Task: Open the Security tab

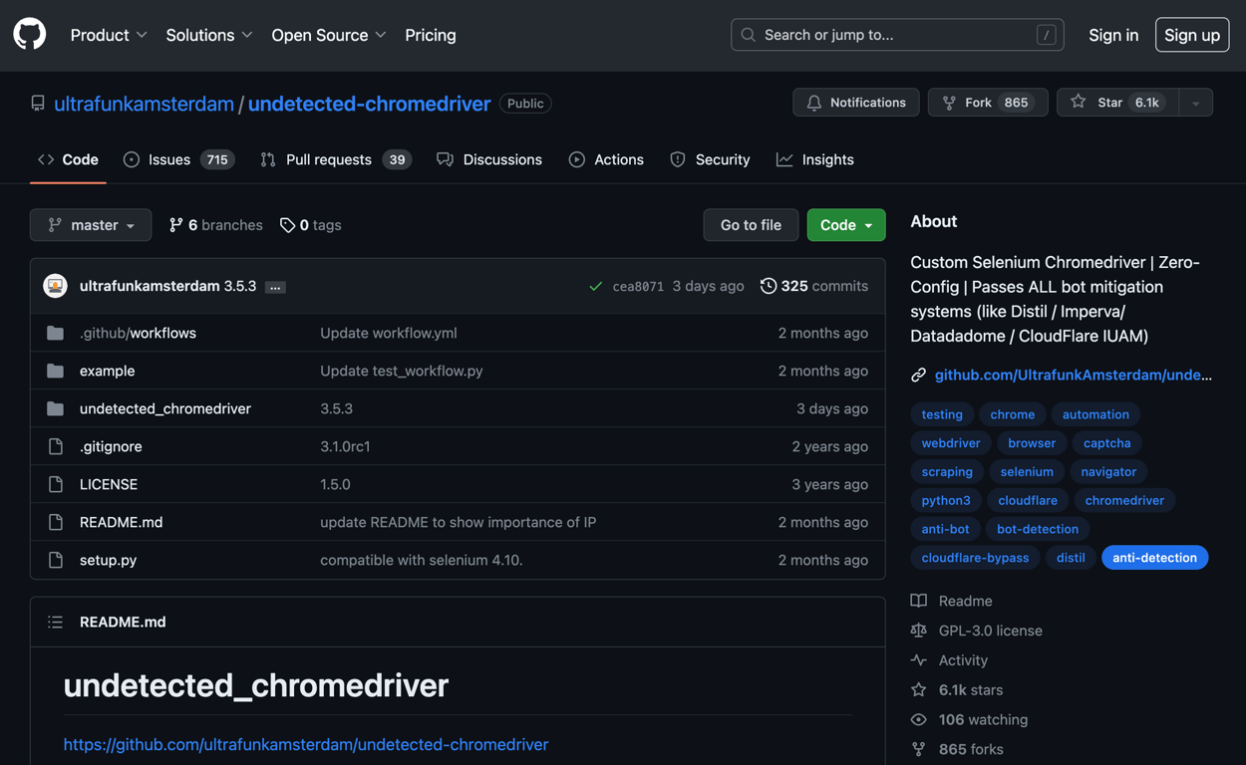Action: coord(710,159)
